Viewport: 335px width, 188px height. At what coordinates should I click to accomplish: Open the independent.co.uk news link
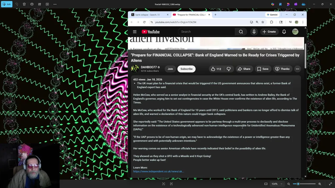(159, 171)
